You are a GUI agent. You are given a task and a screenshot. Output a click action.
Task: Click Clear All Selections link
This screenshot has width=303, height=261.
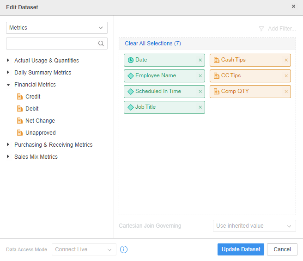pyautogui.click(x=152, y=43)
